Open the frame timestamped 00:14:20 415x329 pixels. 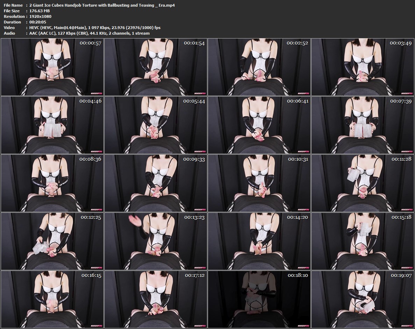point(259,241)
